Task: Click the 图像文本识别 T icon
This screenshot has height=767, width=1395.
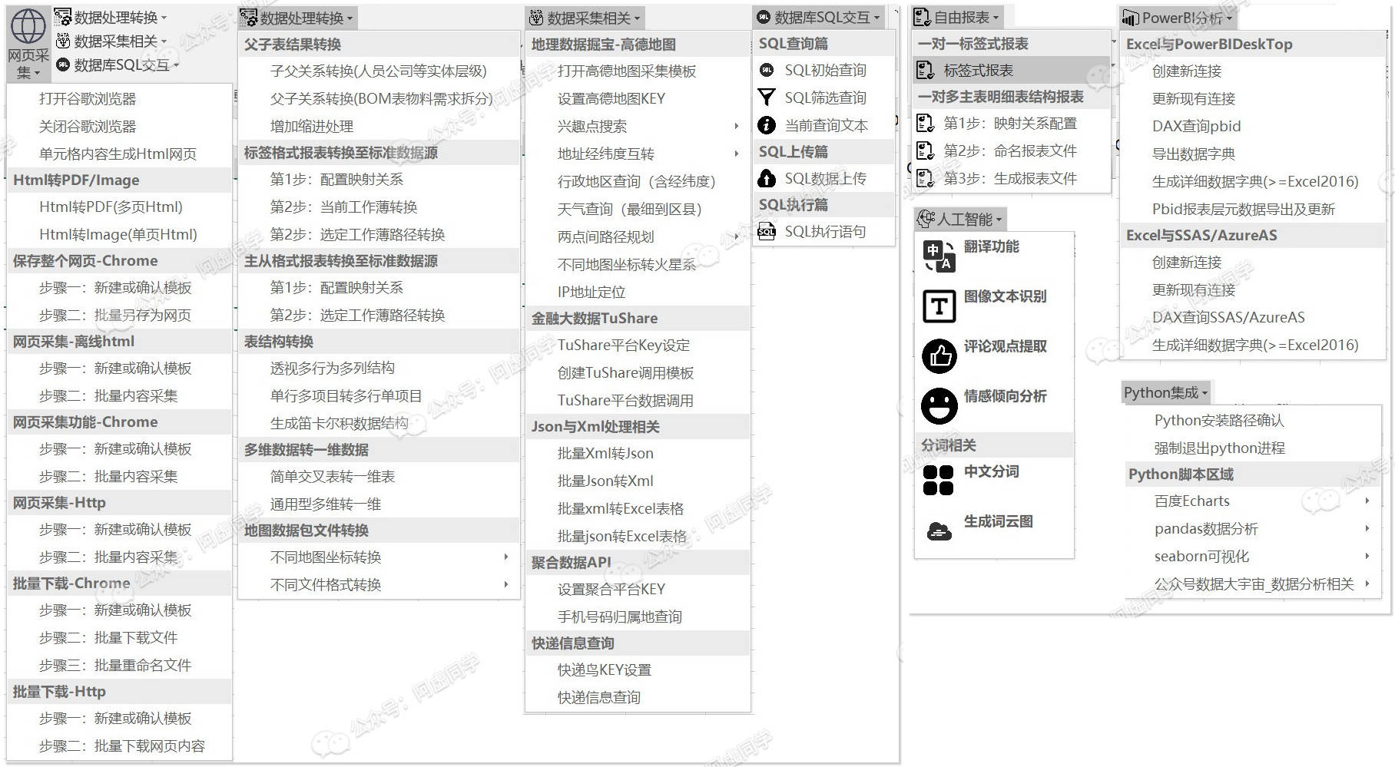Action: [939, 306]
